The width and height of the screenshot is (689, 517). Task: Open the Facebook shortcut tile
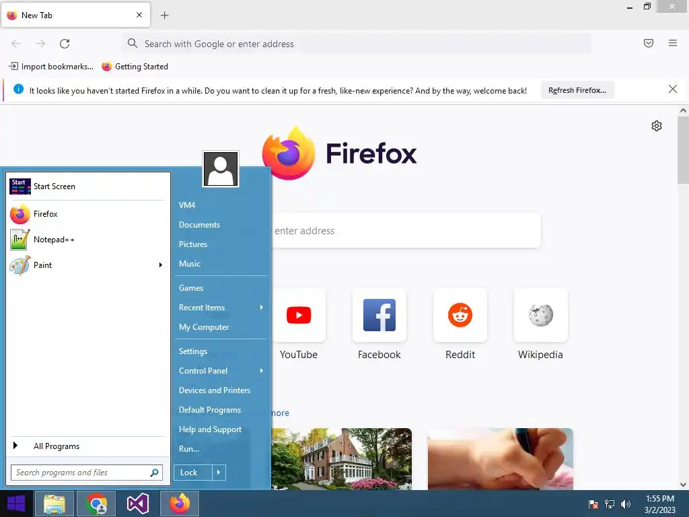coord(379,315)
